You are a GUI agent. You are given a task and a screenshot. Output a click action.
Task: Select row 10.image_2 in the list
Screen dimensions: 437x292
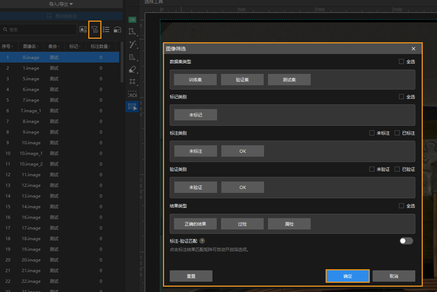click(x=59, y=164)
